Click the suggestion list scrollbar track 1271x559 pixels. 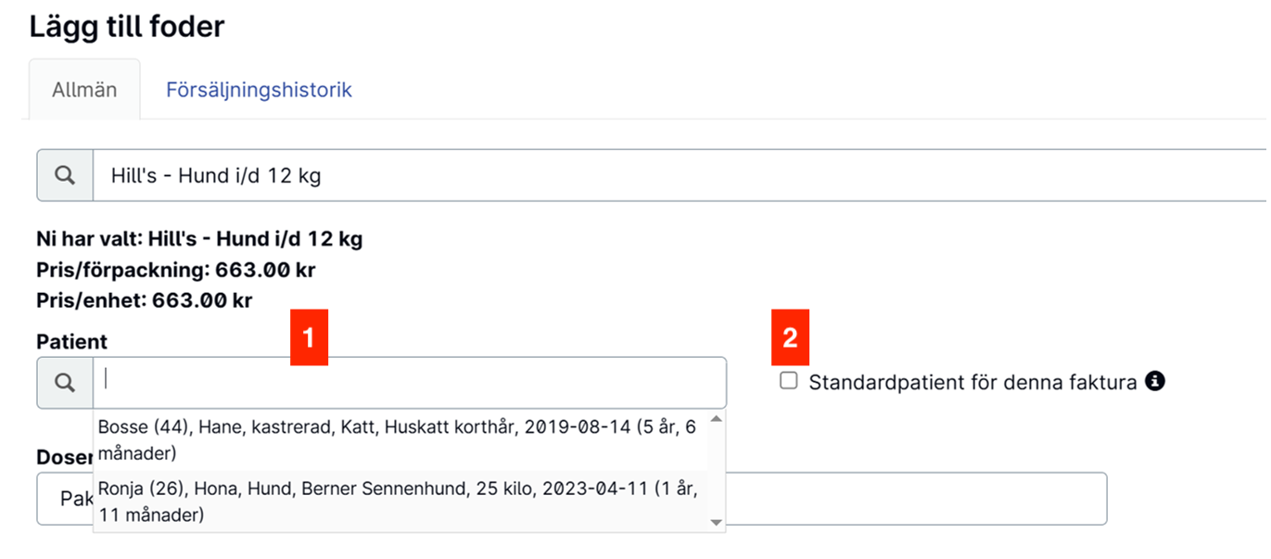[x=716, y=471]
